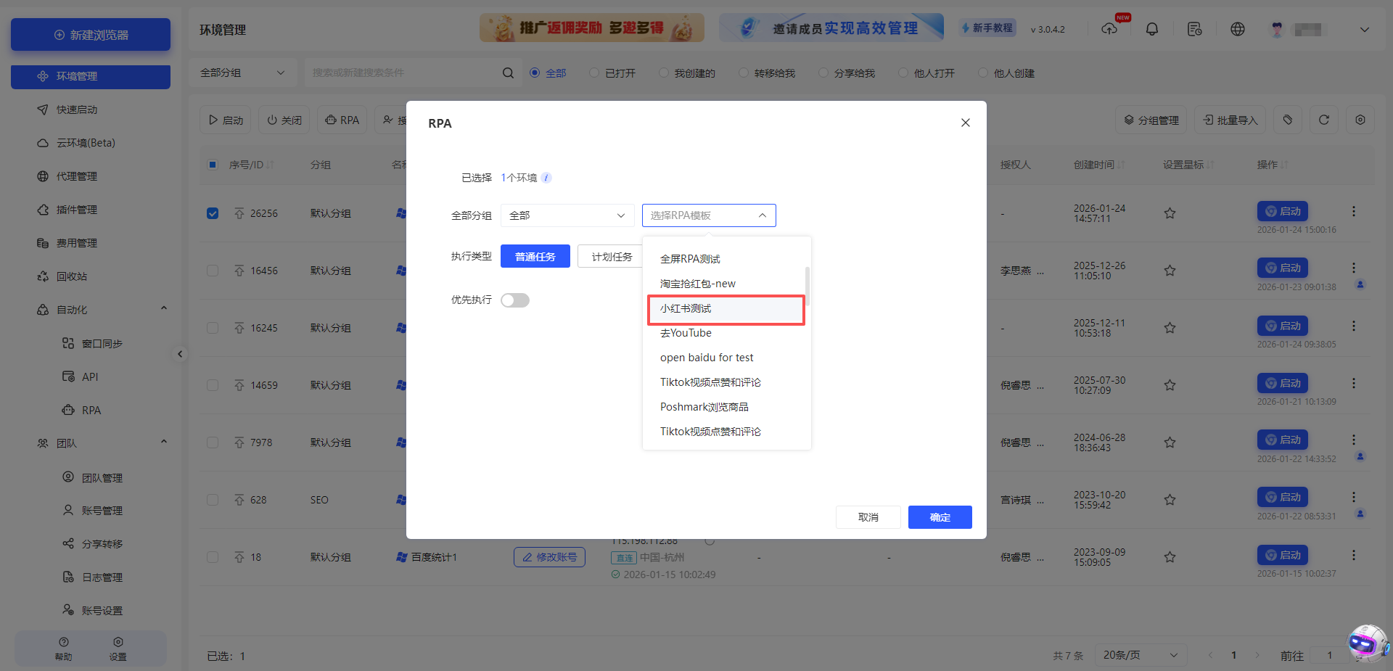Click the tag icon beside 批量导入
Screen dimensions: 1393x671
point(1288,120)
